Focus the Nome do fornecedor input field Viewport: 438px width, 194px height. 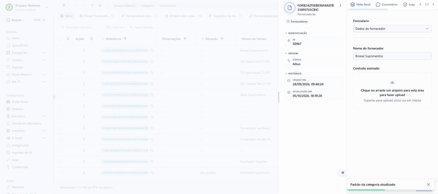392,56
